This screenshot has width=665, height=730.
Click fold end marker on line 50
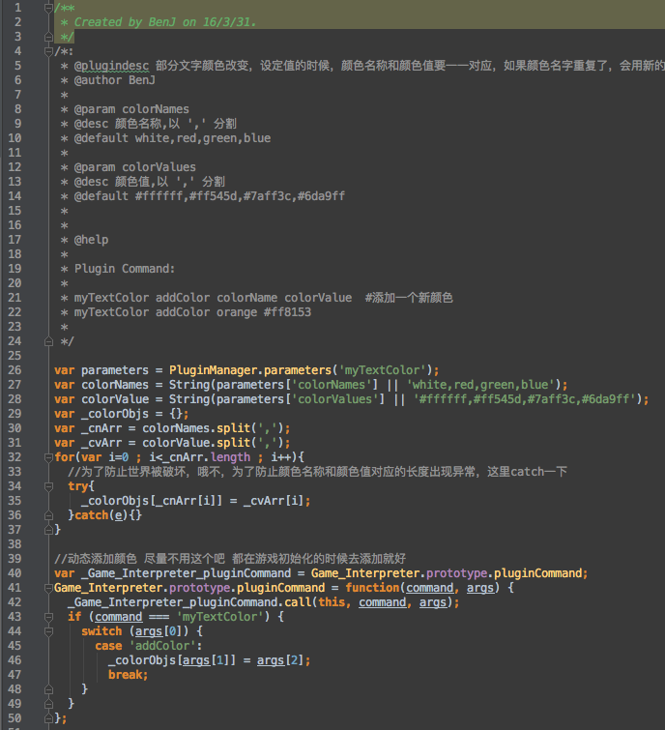click(48, 718)
